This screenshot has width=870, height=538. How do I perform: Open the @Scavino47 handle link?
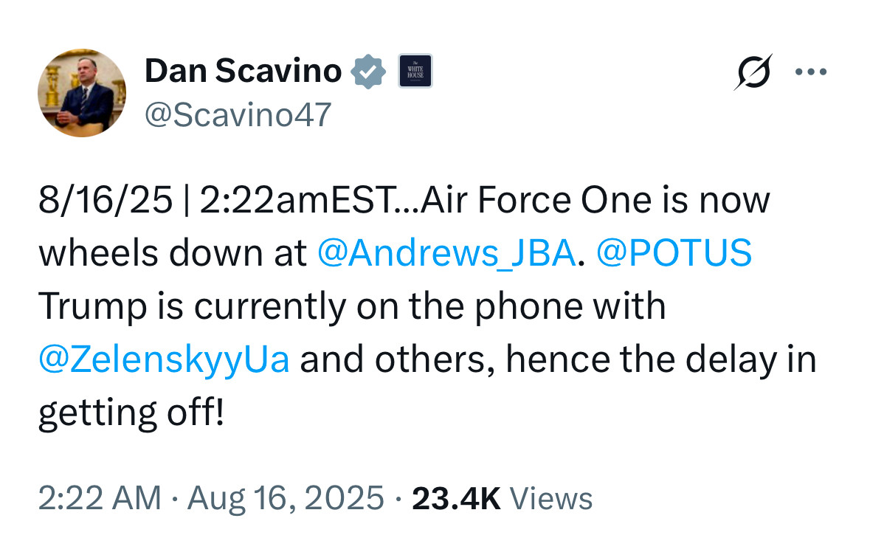pyautogui.click(x=238, y=114)
